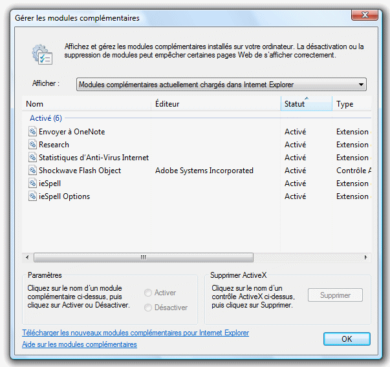
Task: Click the Supprimer button
Action: pos(335,295)
